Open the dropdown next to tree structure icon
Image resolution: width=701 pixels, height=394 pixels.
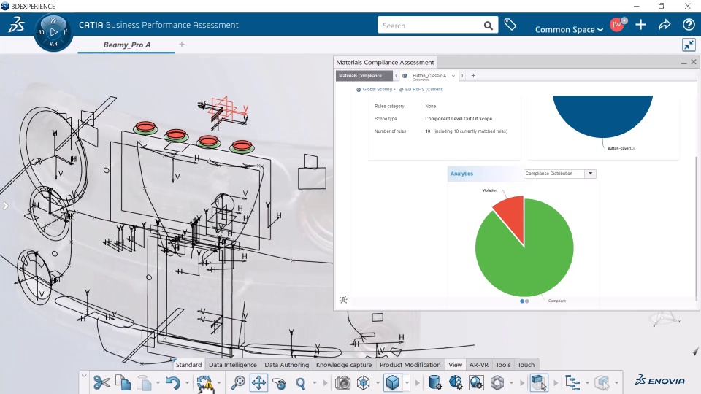(587, 383)
